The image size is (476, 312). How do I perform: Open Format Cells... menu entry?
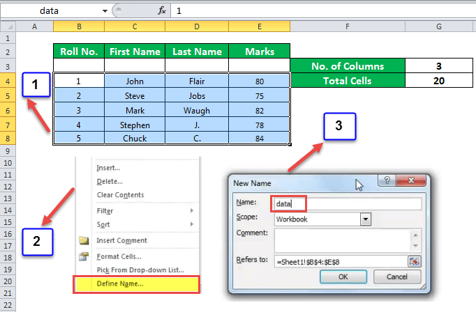pos(119,256)
